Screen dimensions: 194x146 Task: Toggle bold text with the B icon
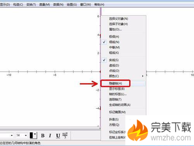click(43, 135)
